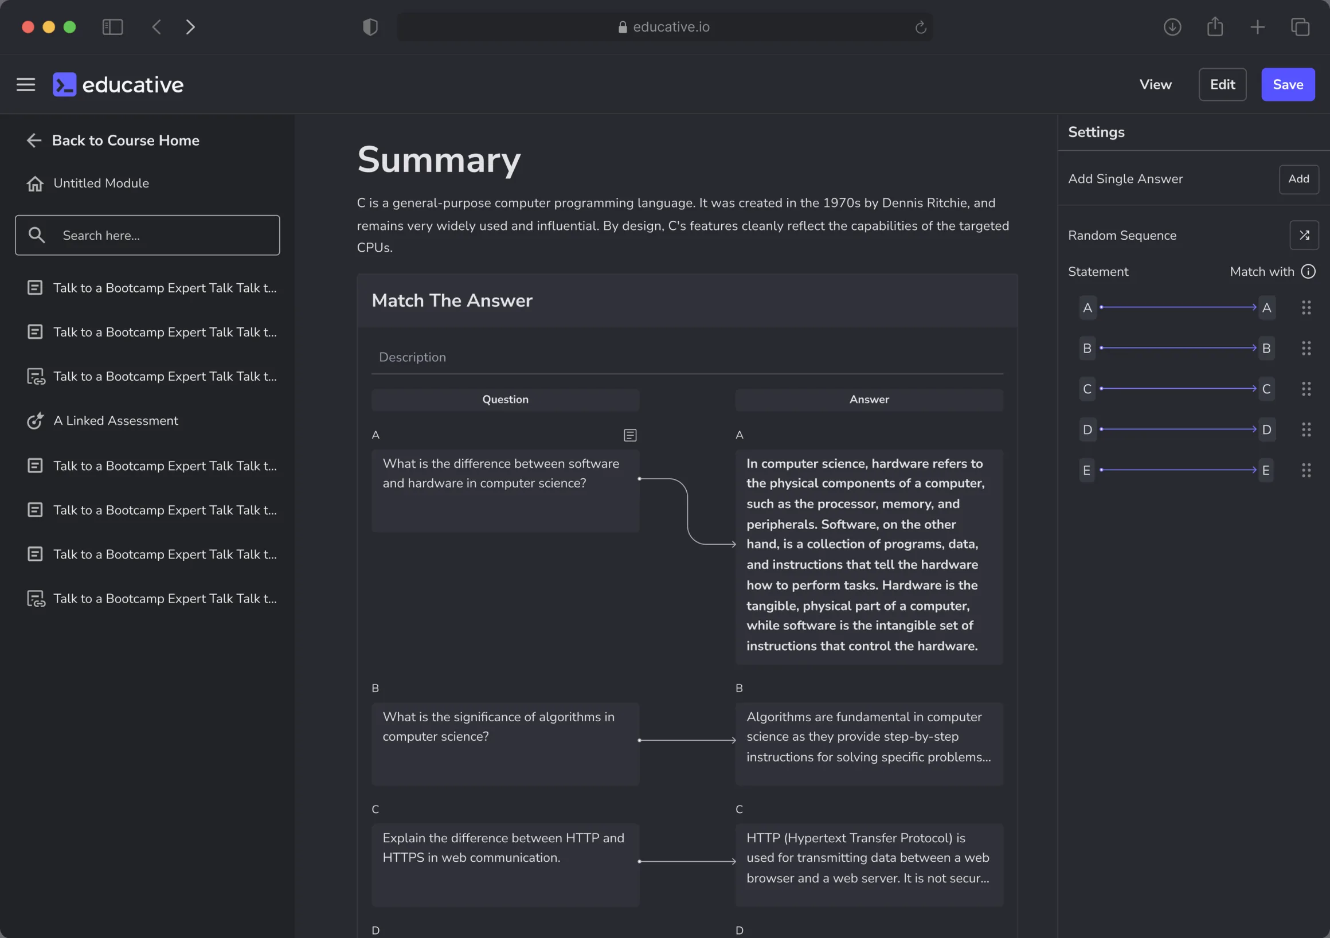Go back with the browser arrow
This screenshot has height=938, width=1330.
[157, 27]
